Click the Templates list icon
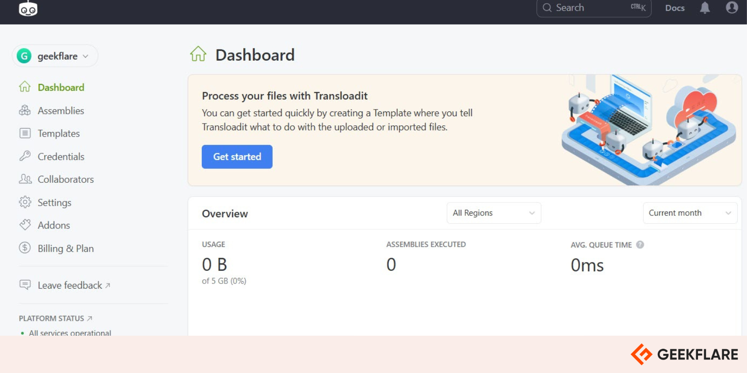The height and width of the screenshot is (373, 747). (25, 133)
